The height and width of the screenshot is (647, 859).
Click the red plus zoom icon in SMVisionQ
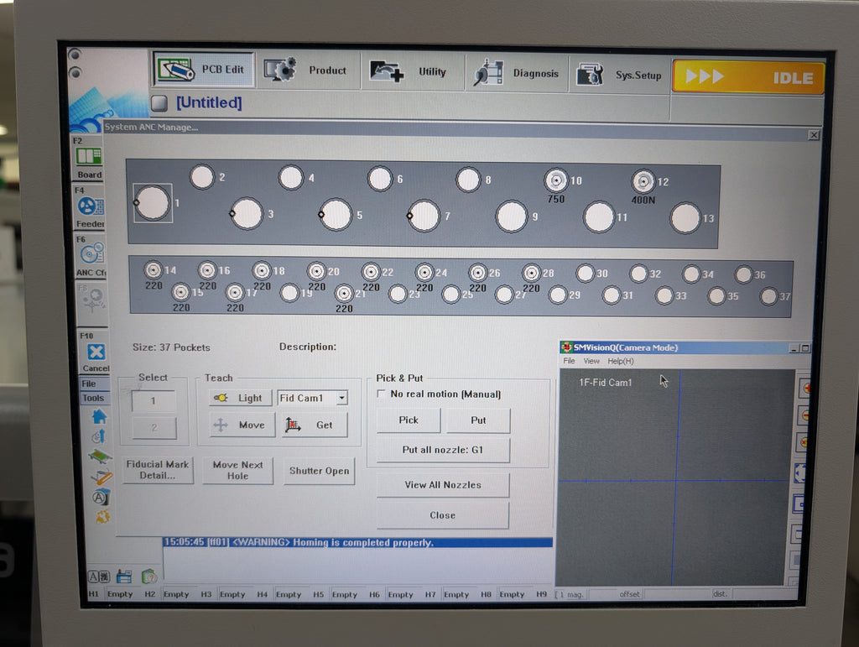coord(804,388)
